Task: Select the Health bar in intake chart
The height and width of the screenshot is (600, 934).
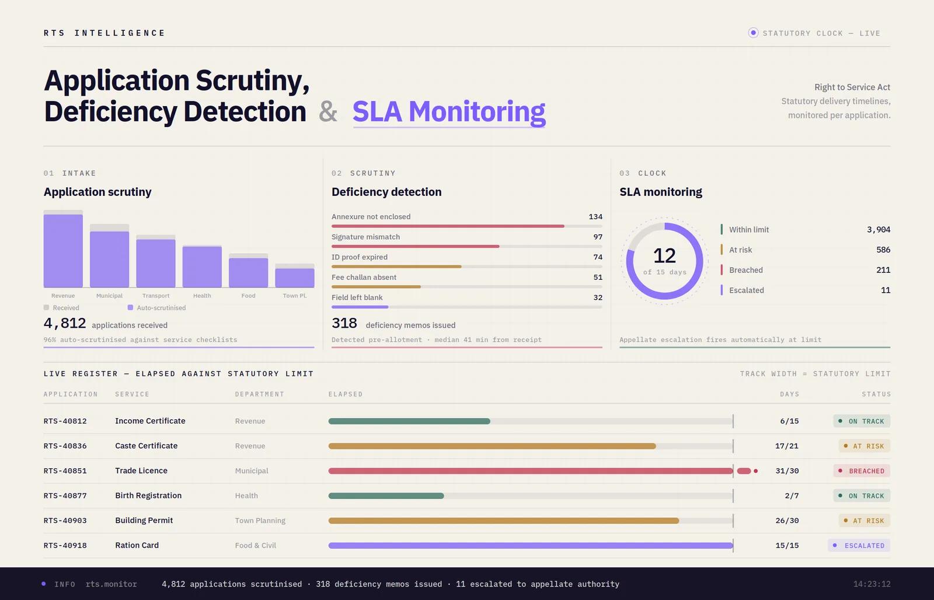Action: [x=202, y=266]
